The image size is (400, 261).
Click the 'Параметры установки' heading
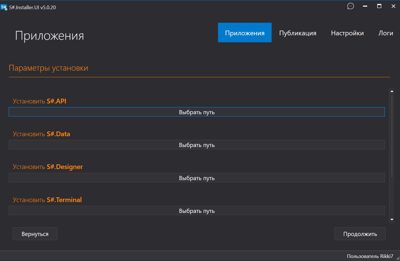tap(48, 68)
